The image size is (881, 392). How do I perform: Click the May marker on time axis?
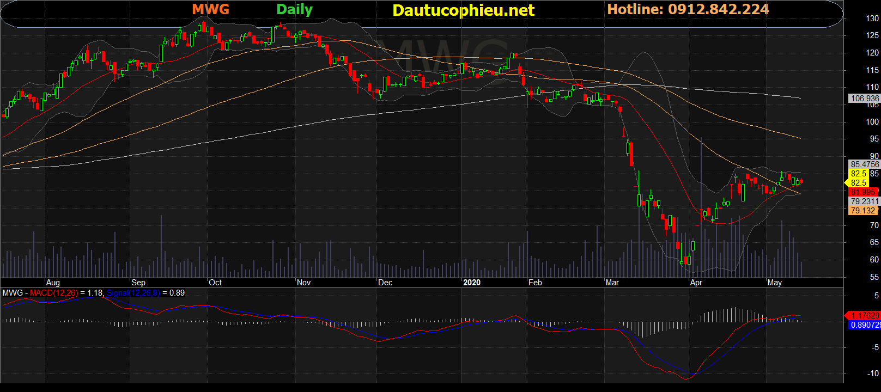[x=774, y=283]
